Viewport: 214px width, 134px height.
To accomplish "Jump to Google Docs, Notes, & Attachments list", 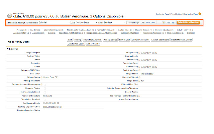I will click(x=102, y=33).
